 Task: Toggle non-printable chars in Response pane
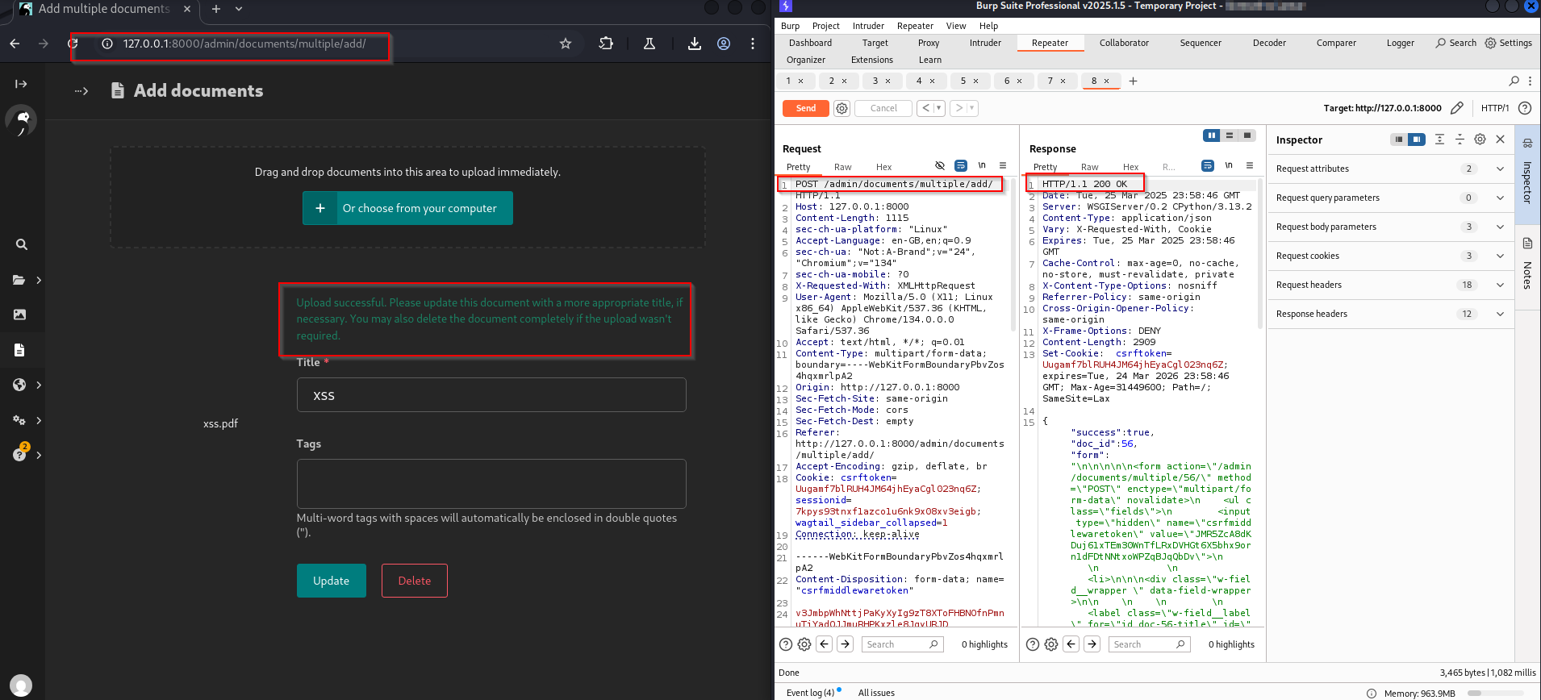pos(1229,165)
